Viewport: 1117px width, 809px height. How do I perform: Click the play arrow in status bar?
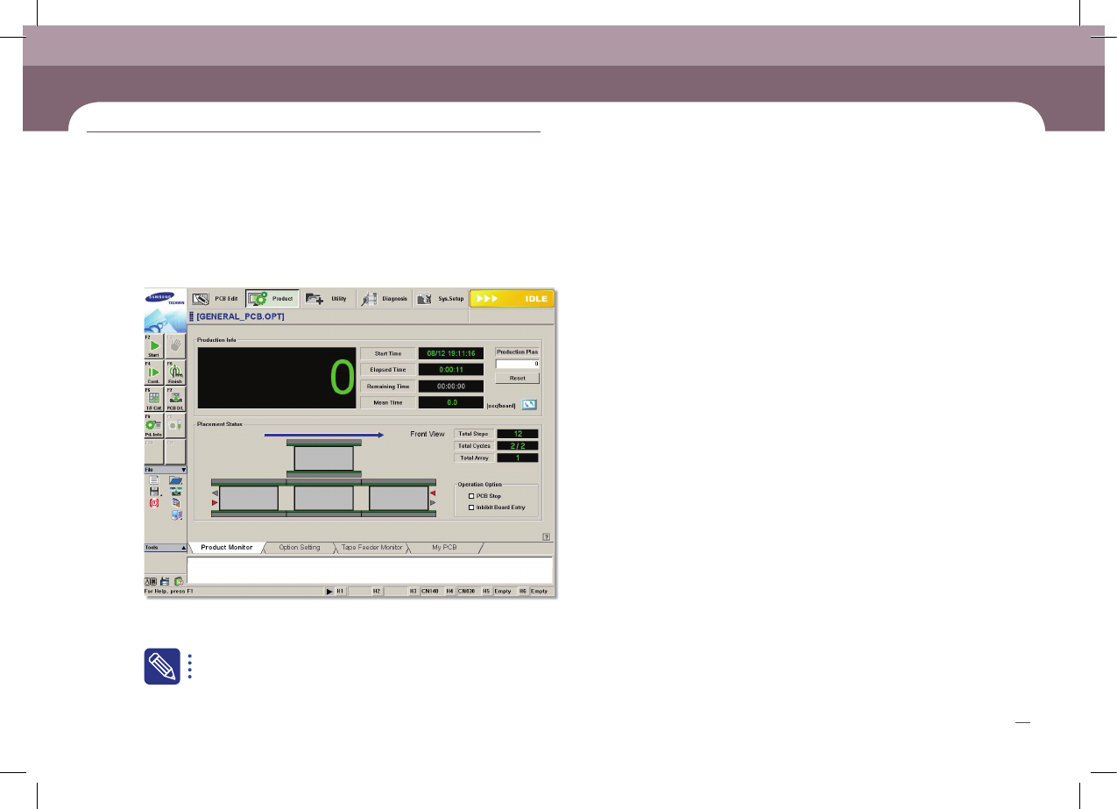pos(329,592)
